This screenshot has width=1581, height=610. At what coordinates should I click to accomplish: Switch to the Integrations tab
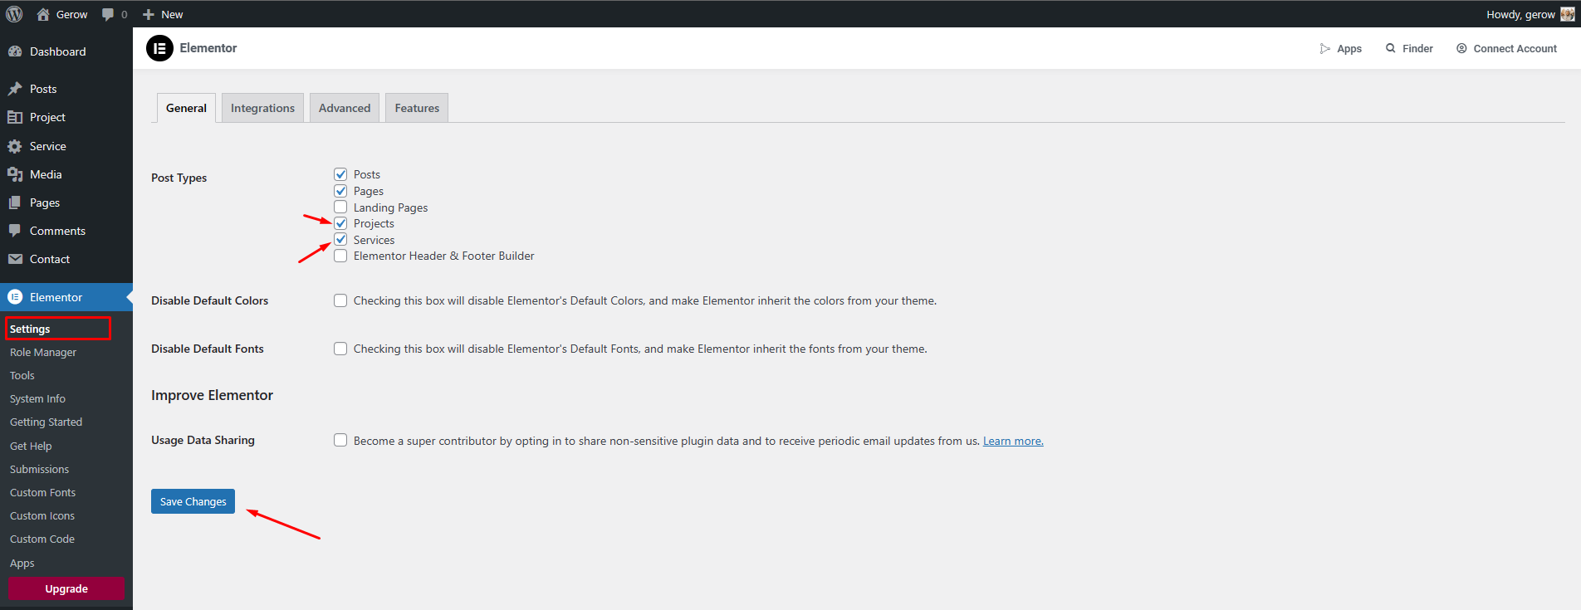[262, 108]
